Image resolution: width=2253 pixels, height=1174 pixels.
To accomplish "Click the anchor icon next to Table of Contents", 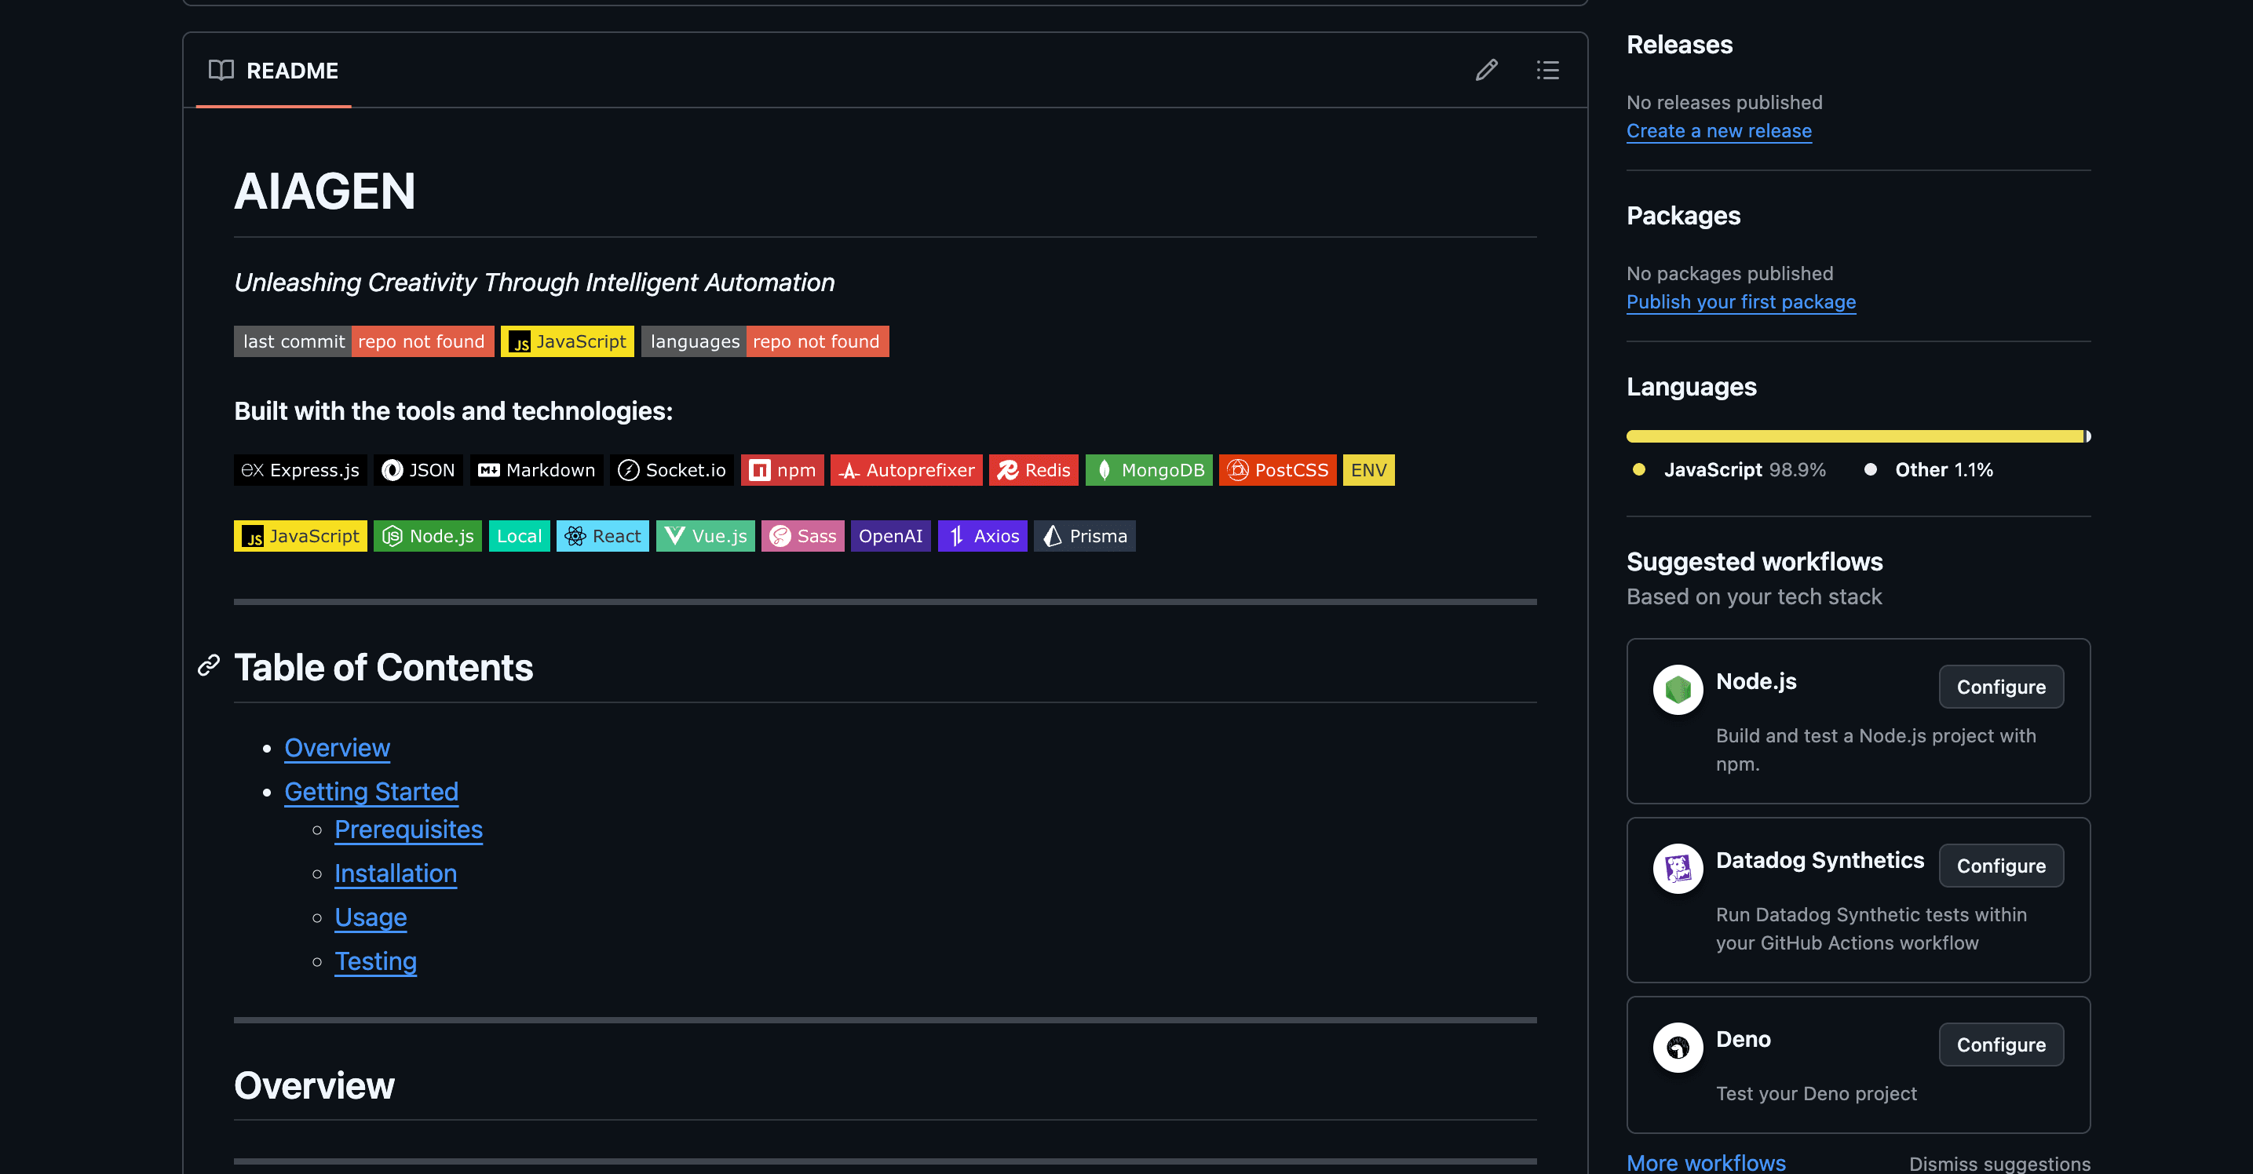I will [x=207, y=666].
